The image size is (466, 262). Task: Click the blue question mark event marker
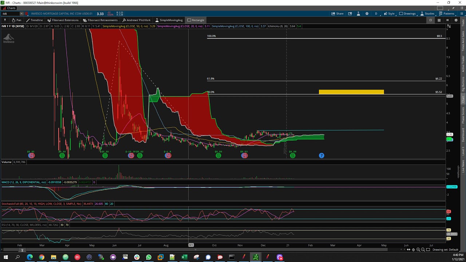point(321,155)
